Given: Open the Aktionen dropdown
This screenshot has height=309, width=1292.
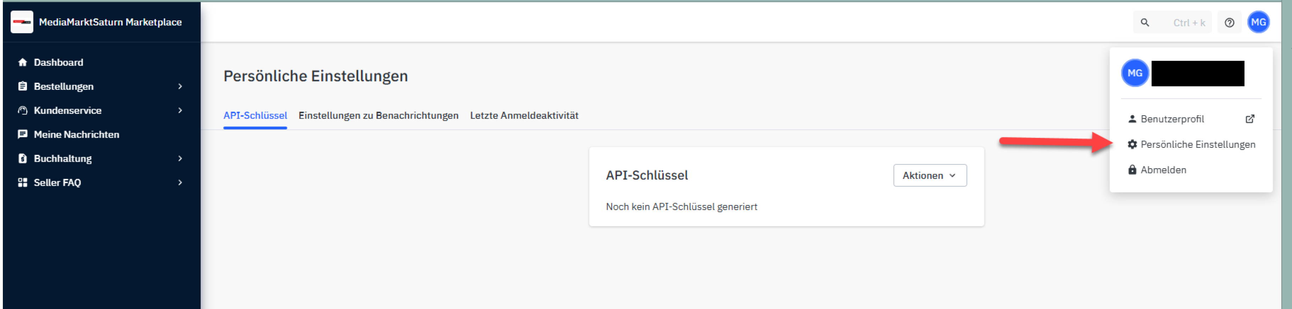Looking at the screenshot, I should pos(930,175).
